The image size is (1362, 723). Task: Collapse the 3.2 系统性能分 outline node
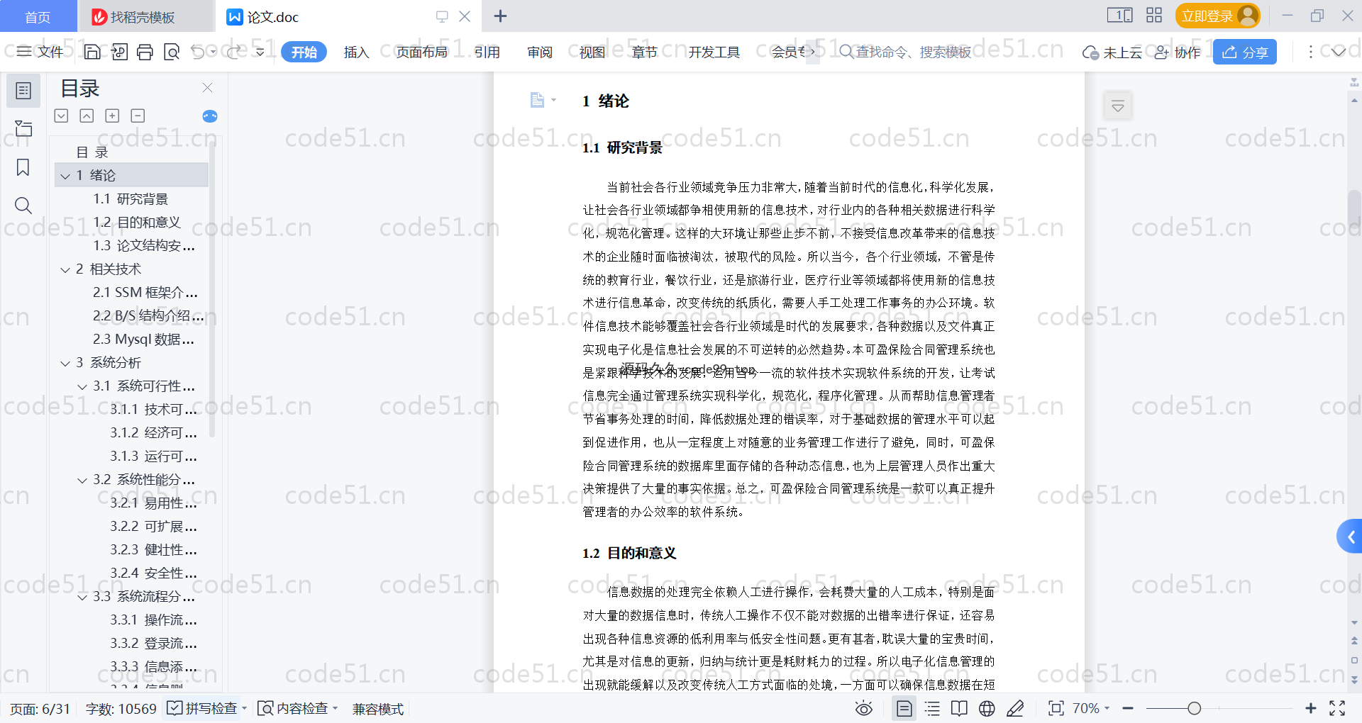point(82,480)
